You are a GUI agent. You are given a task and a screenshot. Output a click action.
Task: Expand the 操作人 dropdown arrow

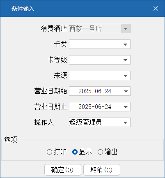[x=125, y=123]
